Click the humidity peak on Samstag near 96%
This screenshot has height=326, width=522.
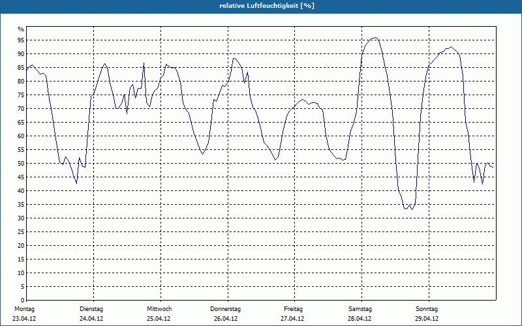[x=375, y=38]
